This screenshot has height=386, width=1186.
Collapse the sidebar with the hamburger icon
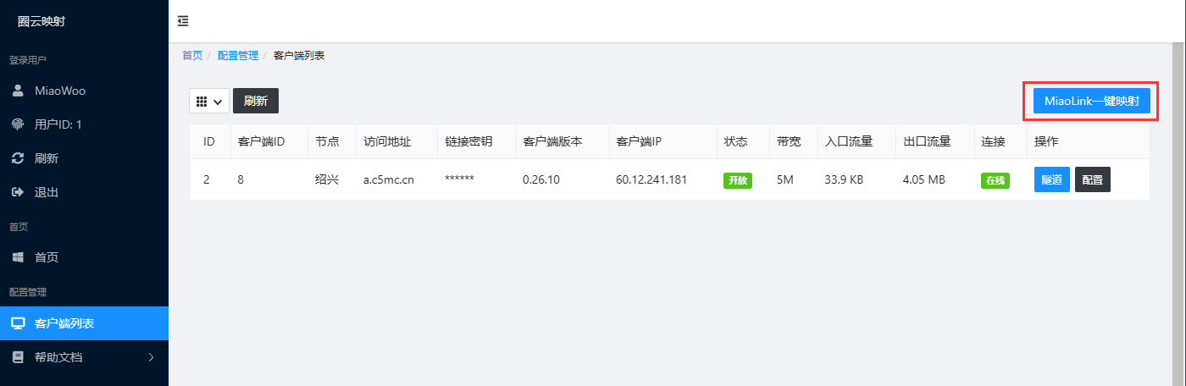[183, 21]
